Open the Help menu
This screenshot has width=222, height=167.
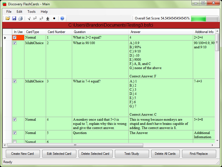click(x=44, y=12)
